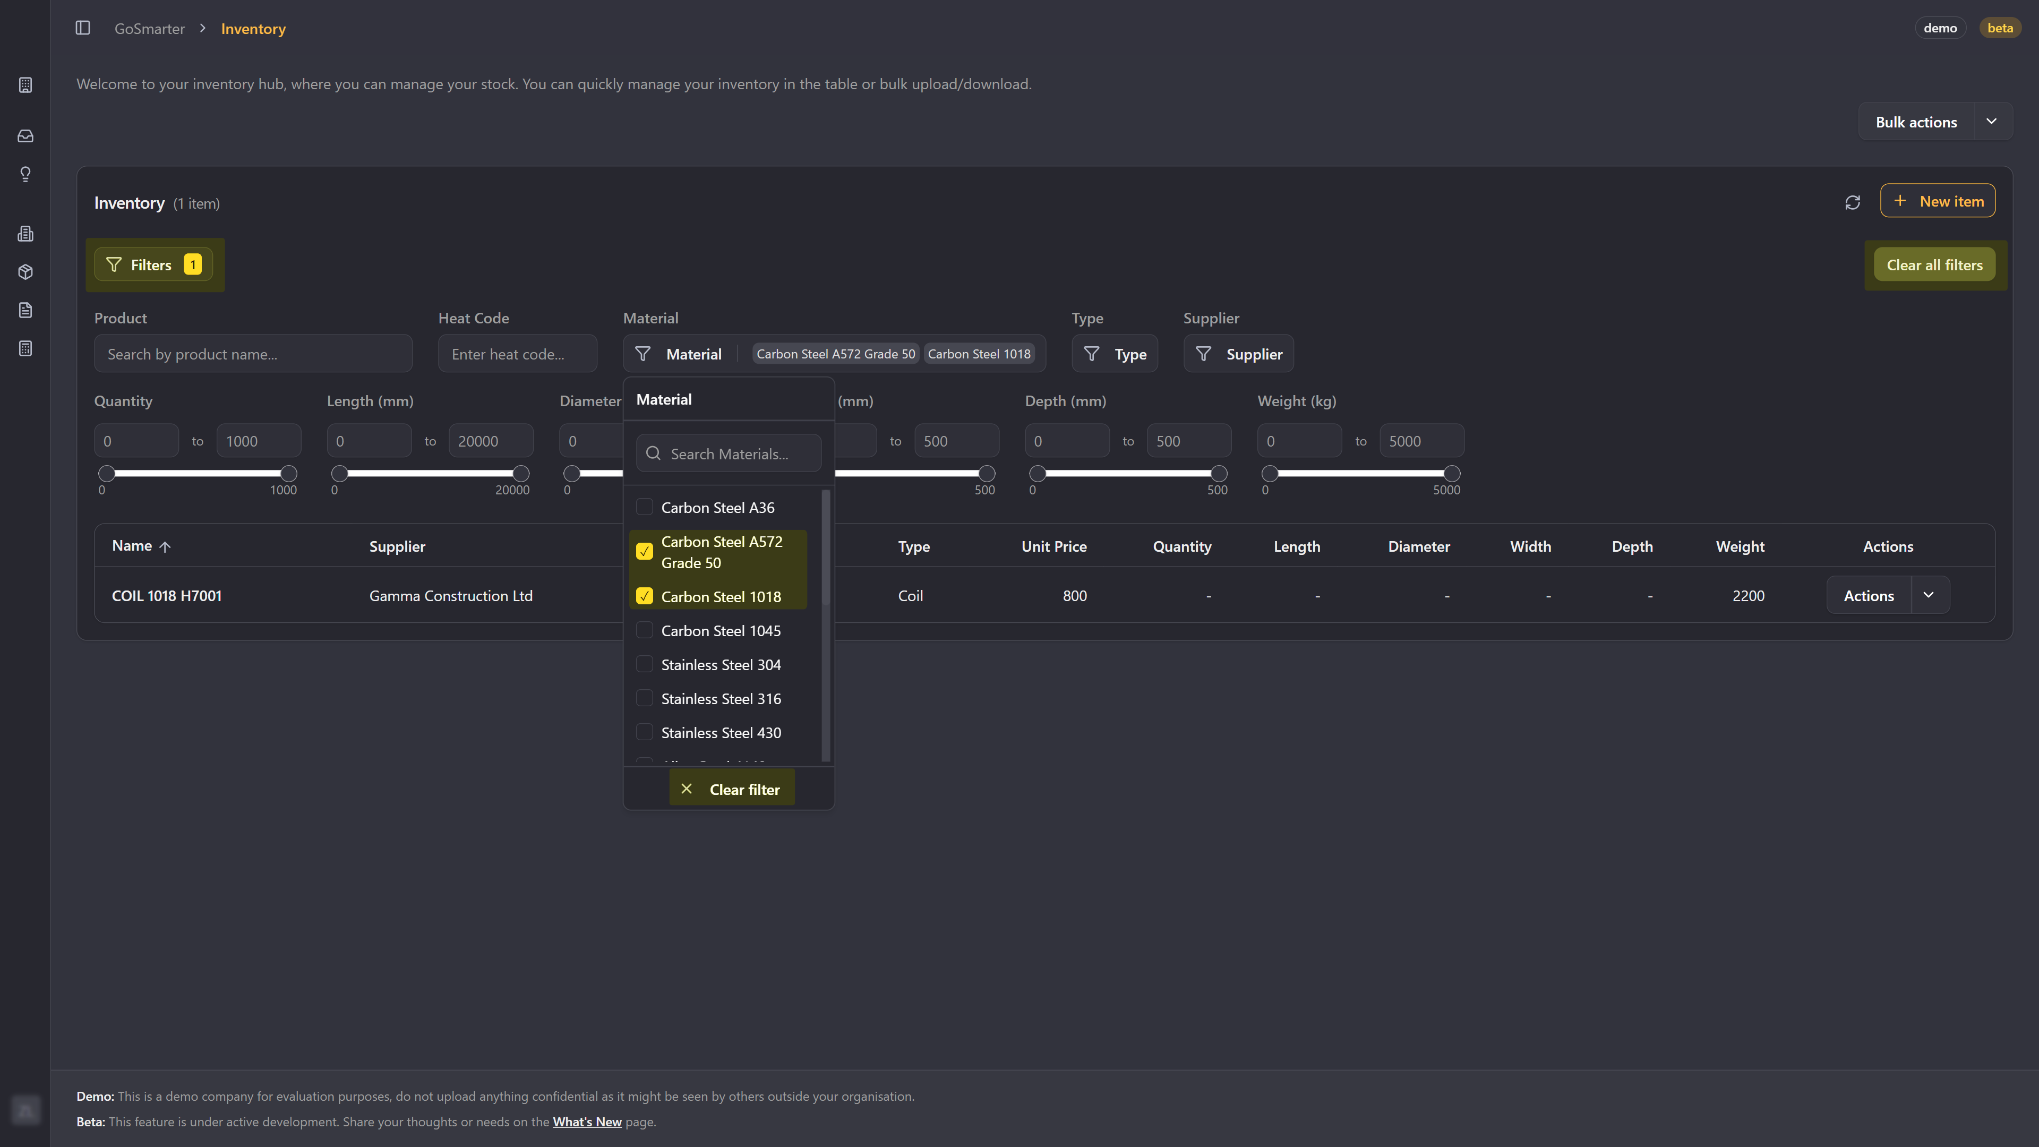The image size is (2039, 1147).
Task: Expand the row Actions chevron
Action: point(1928,595)
